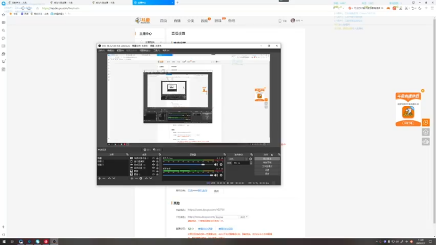Viewport: 436px width, 245px height.
Task: Remove selected source with minus icon
Action: click(x=136, y=179)
